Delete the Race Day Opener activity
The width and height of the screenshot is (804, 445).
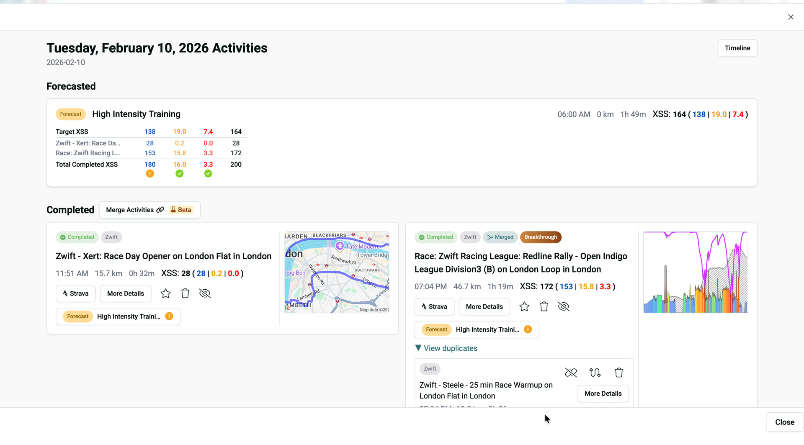(x=185, y=293)
